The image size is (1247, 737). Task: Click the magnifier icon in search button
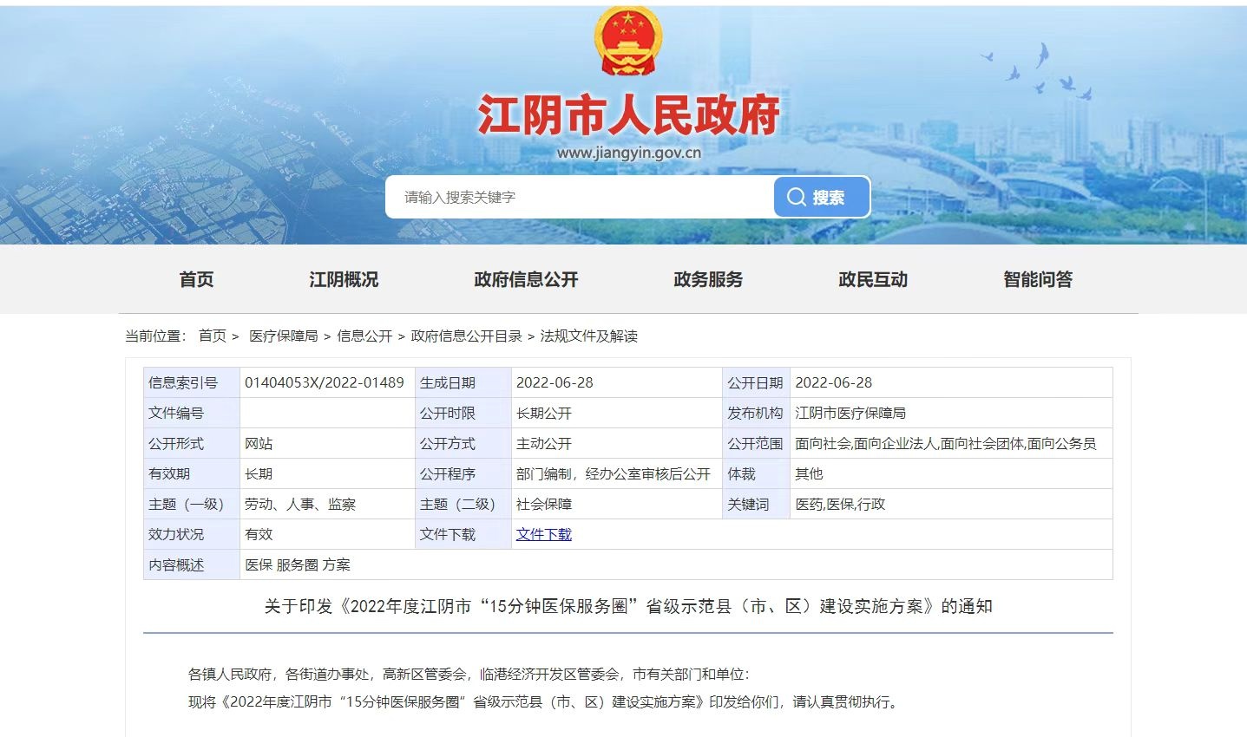796,197
